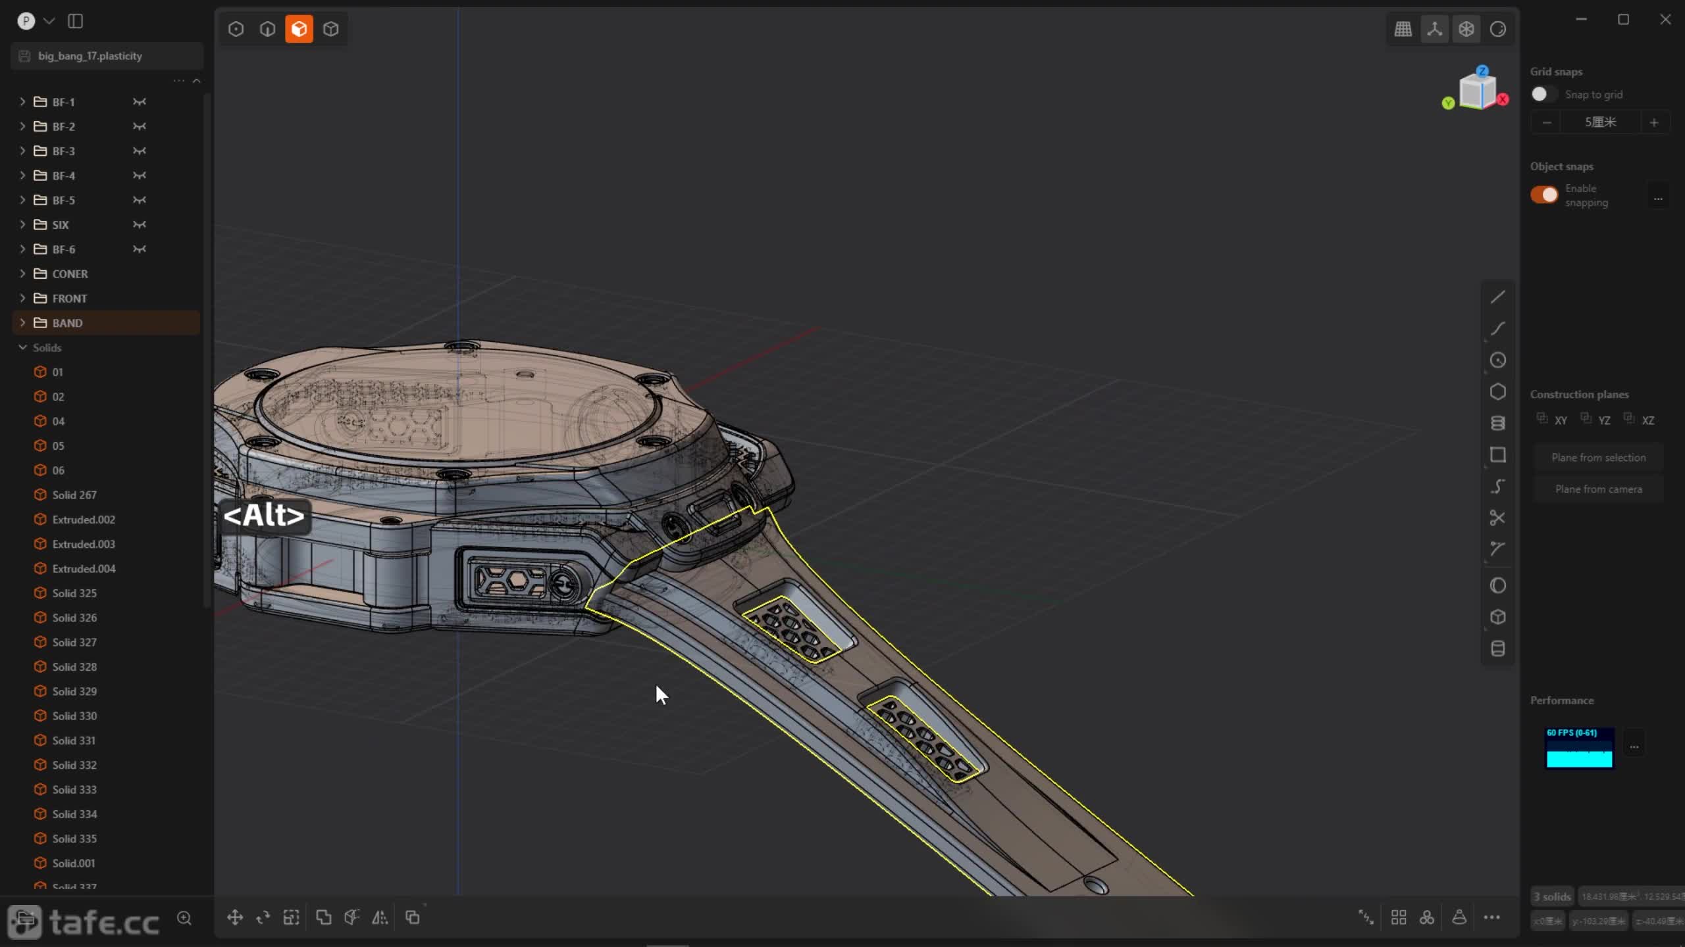
Task: Select the Control-point selection mode icon
Action: (236, 29)
